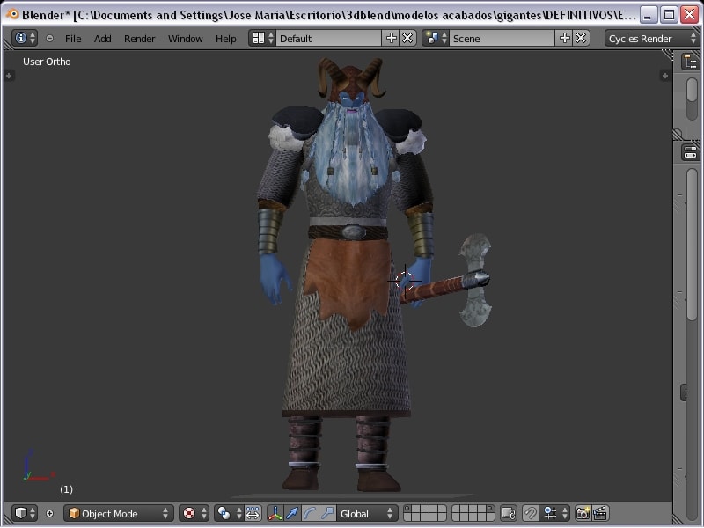Add a new screen layout next to Default
704x528 pixels.
(x=391, y=38)
